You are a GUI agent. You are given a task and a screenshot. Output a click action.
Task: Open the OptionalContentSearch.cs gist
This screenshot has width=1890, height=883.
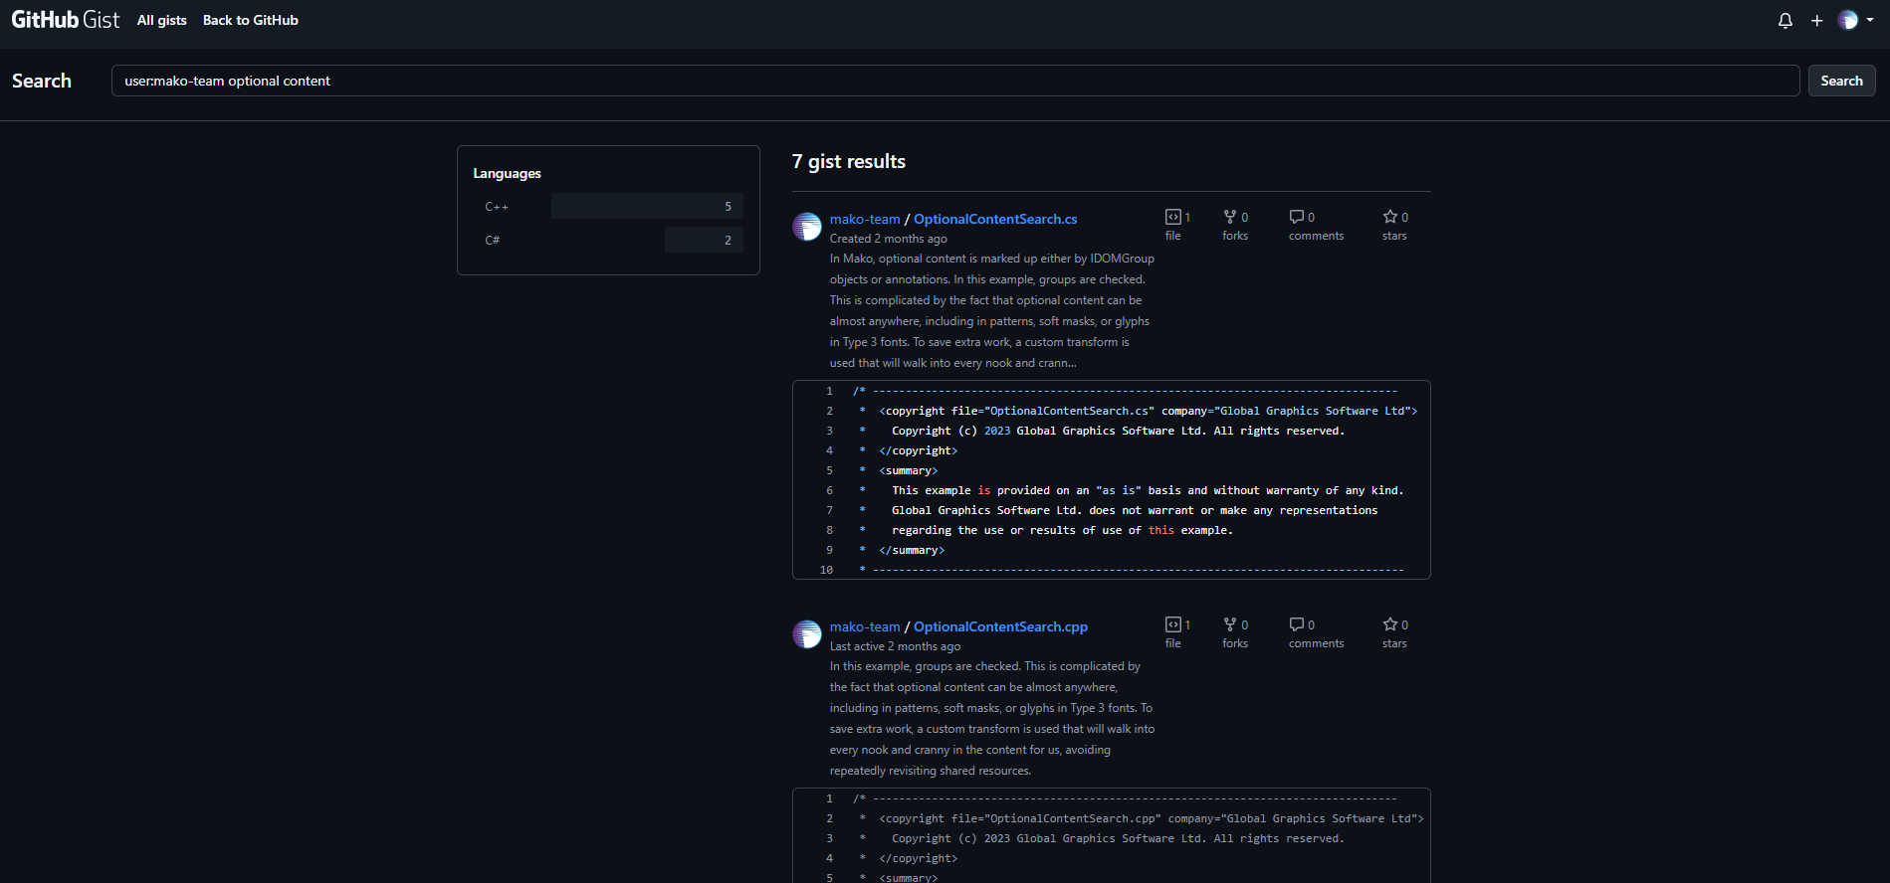994,219
